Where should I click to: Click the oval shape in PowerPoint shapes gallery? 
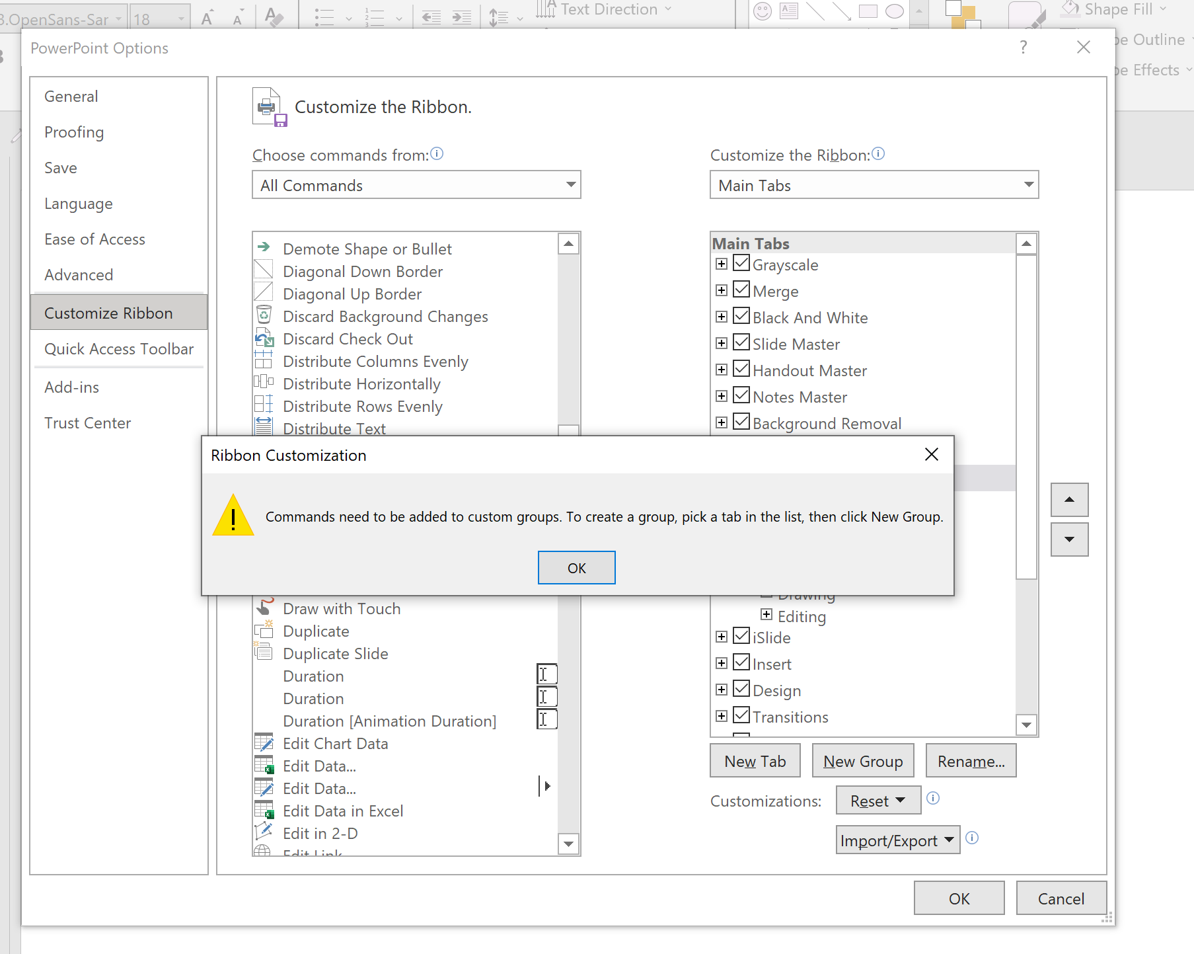(x=895, y=11)
